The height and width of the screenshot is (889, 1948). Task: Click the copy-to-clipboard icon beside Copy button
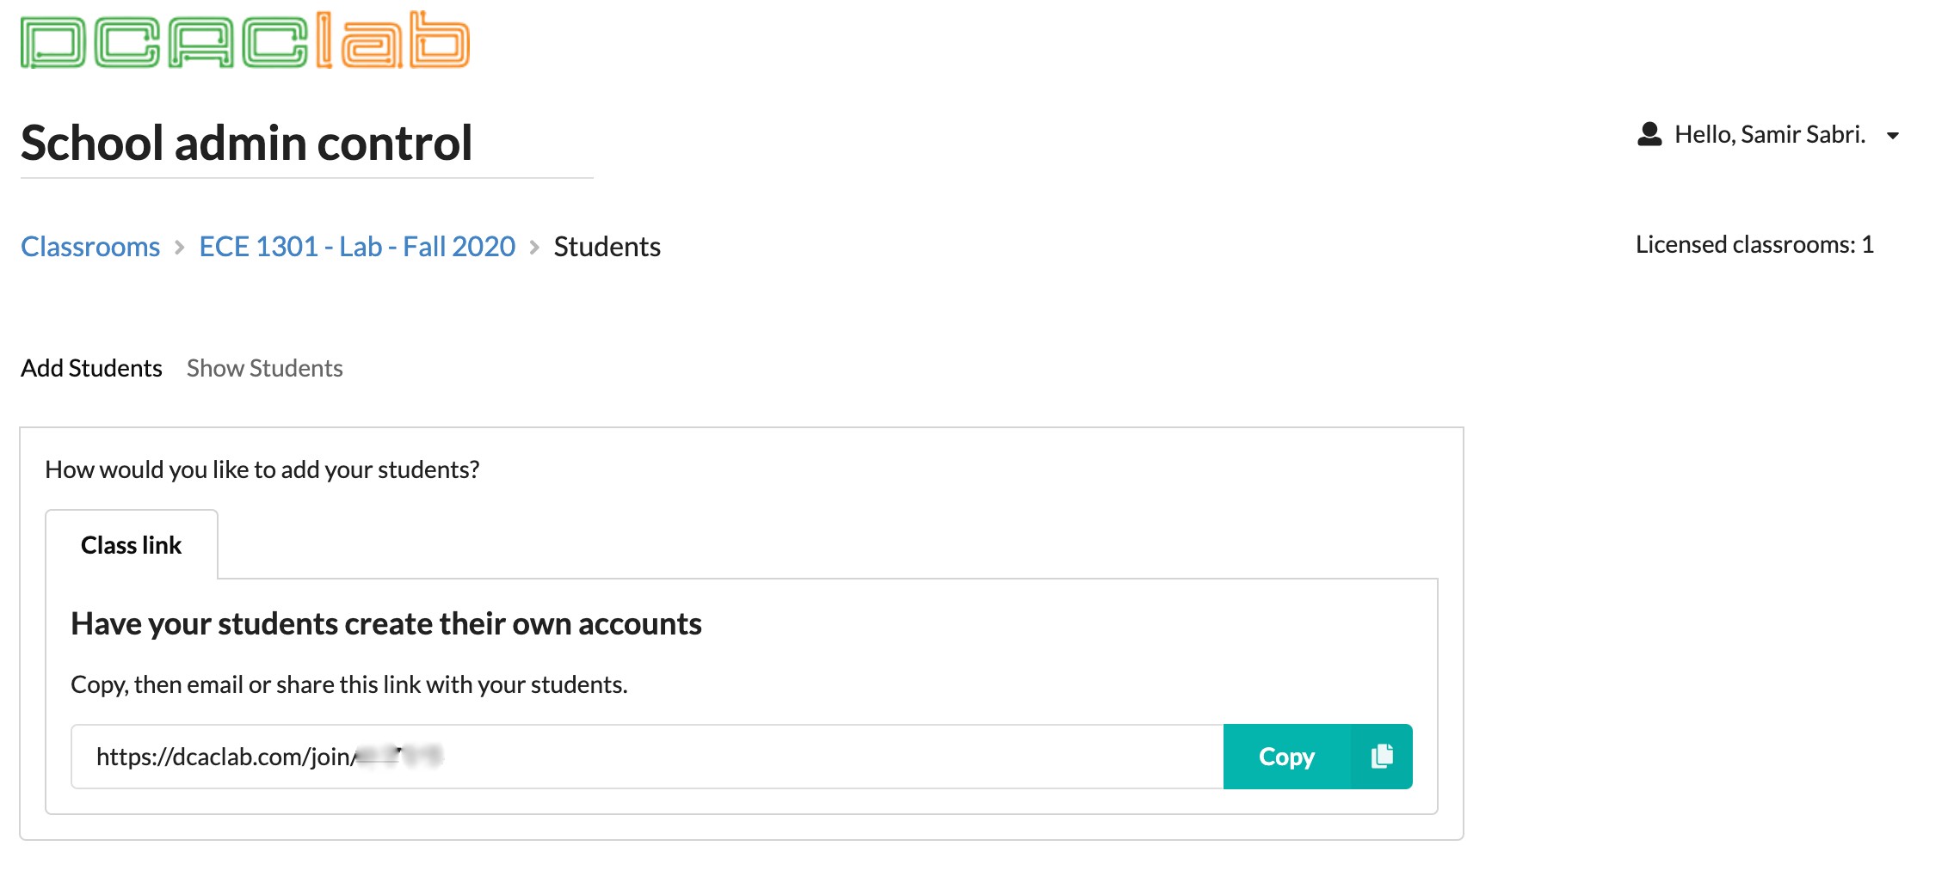1381,756
